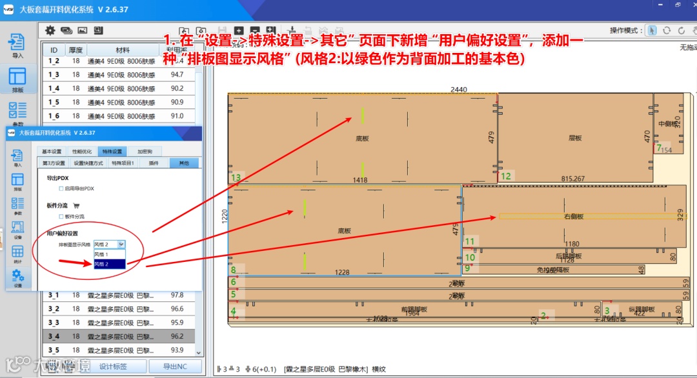Screen dimensions: 697x378
Task: Select board row 1_6 in the list
Action: [119, 116]
